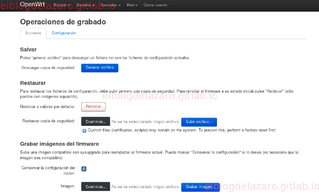
Task: Click the Grabar imagen button
Action: pos(201,187)
